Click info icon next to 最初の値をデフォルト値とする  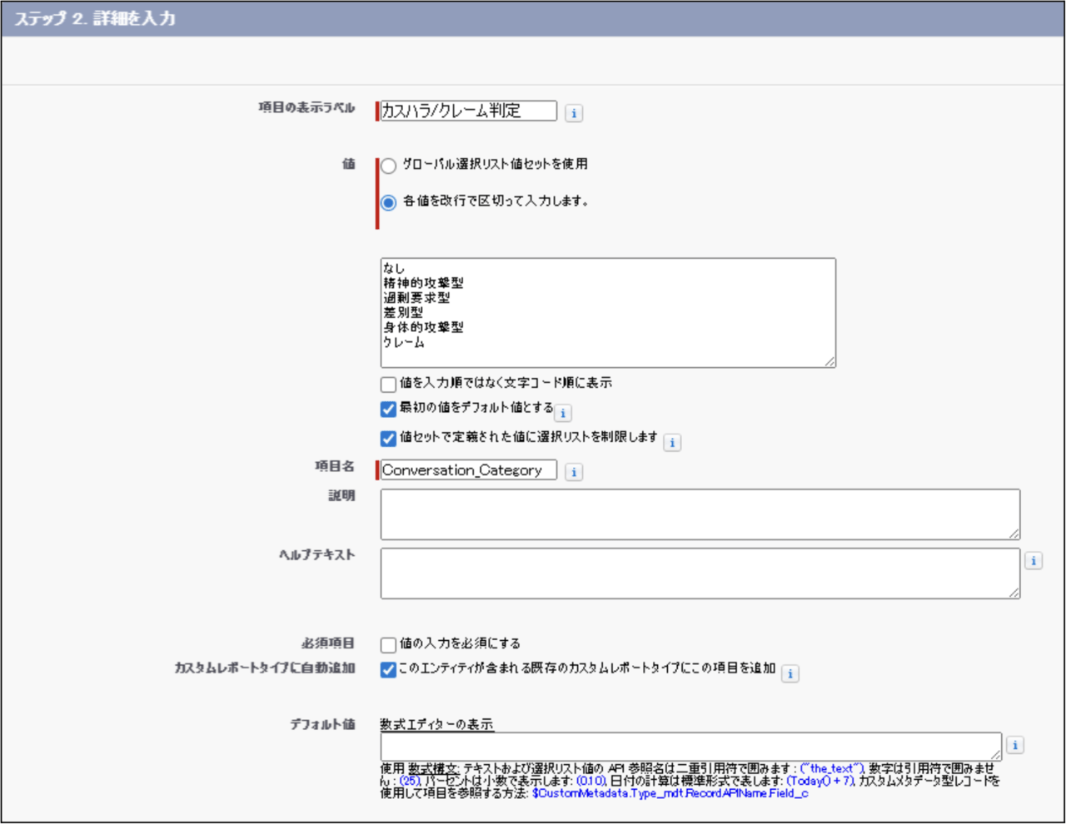click(x=563, y=413)
